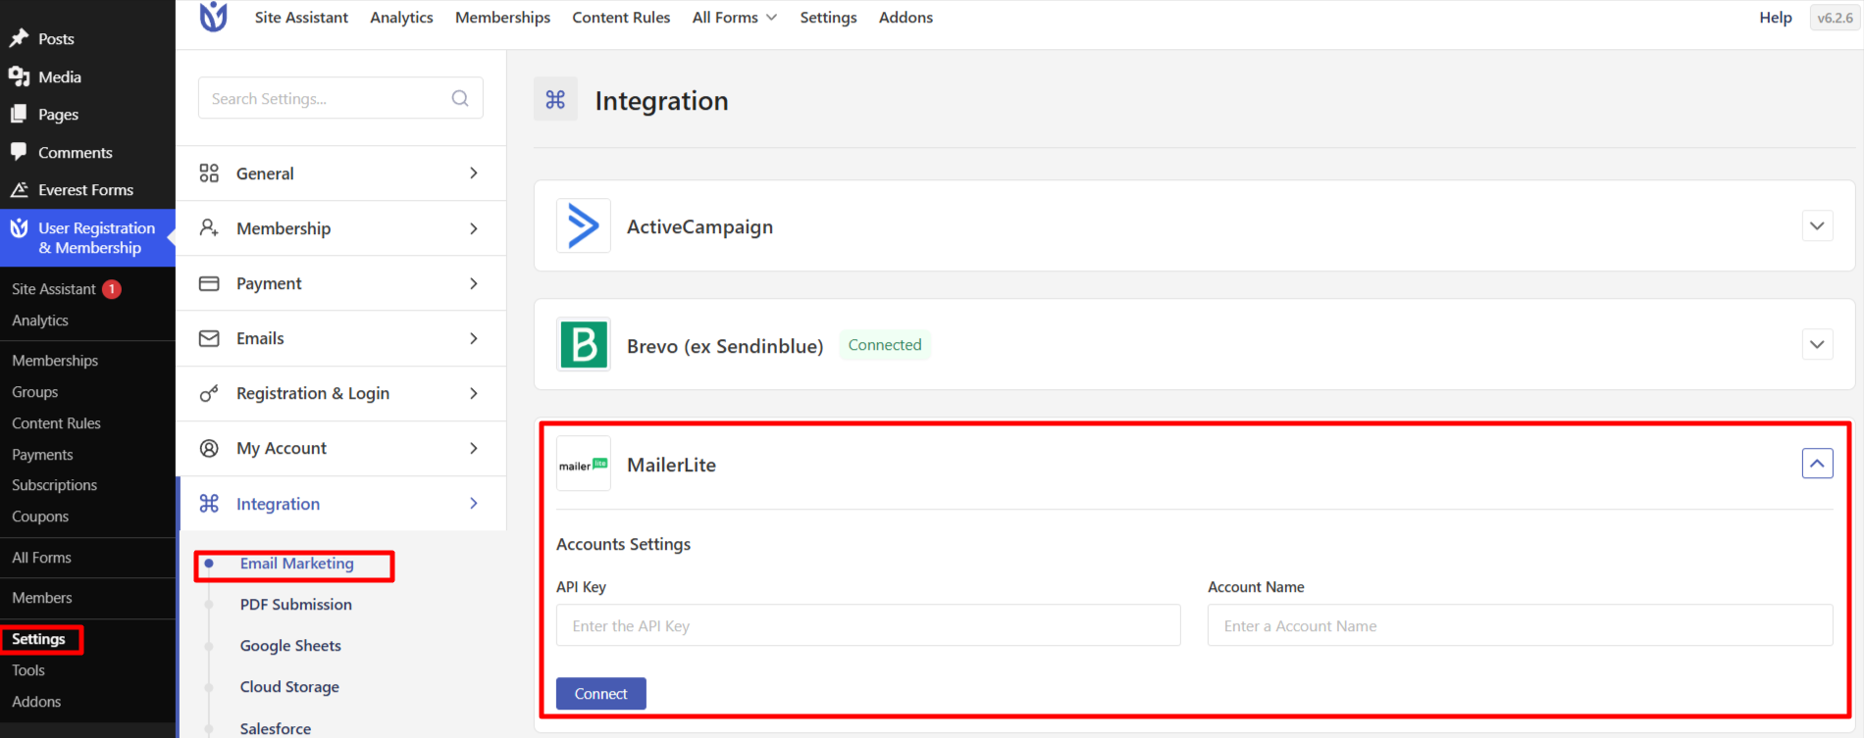The image size is (1864, 738).
Task: Select the Email Marketing sub-item
Action: pyautogui.click(x=296, y=564)
